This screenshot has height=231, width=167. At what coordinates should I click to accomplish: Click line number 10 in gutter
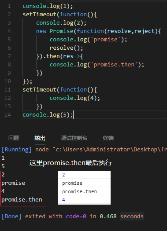coord(7,81)
